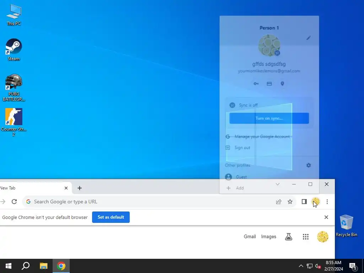This screenshot has height=273, width=364.
Task: Open the Images link
Action: [269, 236]
